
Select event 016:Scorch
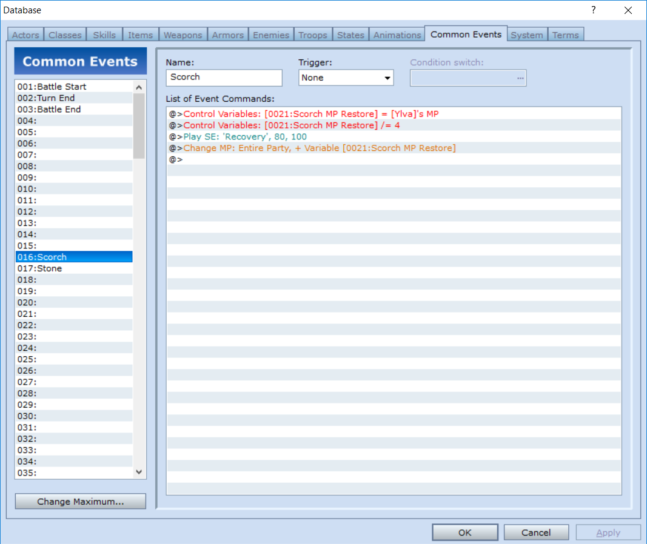(74, 257)
